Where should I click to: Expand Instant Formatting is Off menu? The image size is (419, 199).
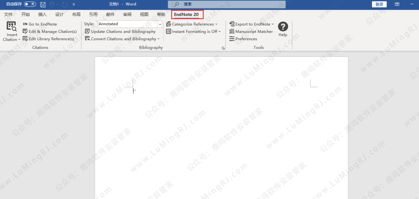click(x=193, y=31)
